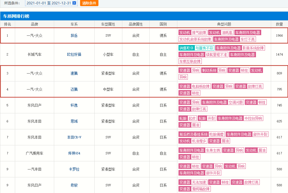Click the date range text 2021-01-01 至 2021-12-31
This screenshot has width=288, height=193.
point(49,3)
